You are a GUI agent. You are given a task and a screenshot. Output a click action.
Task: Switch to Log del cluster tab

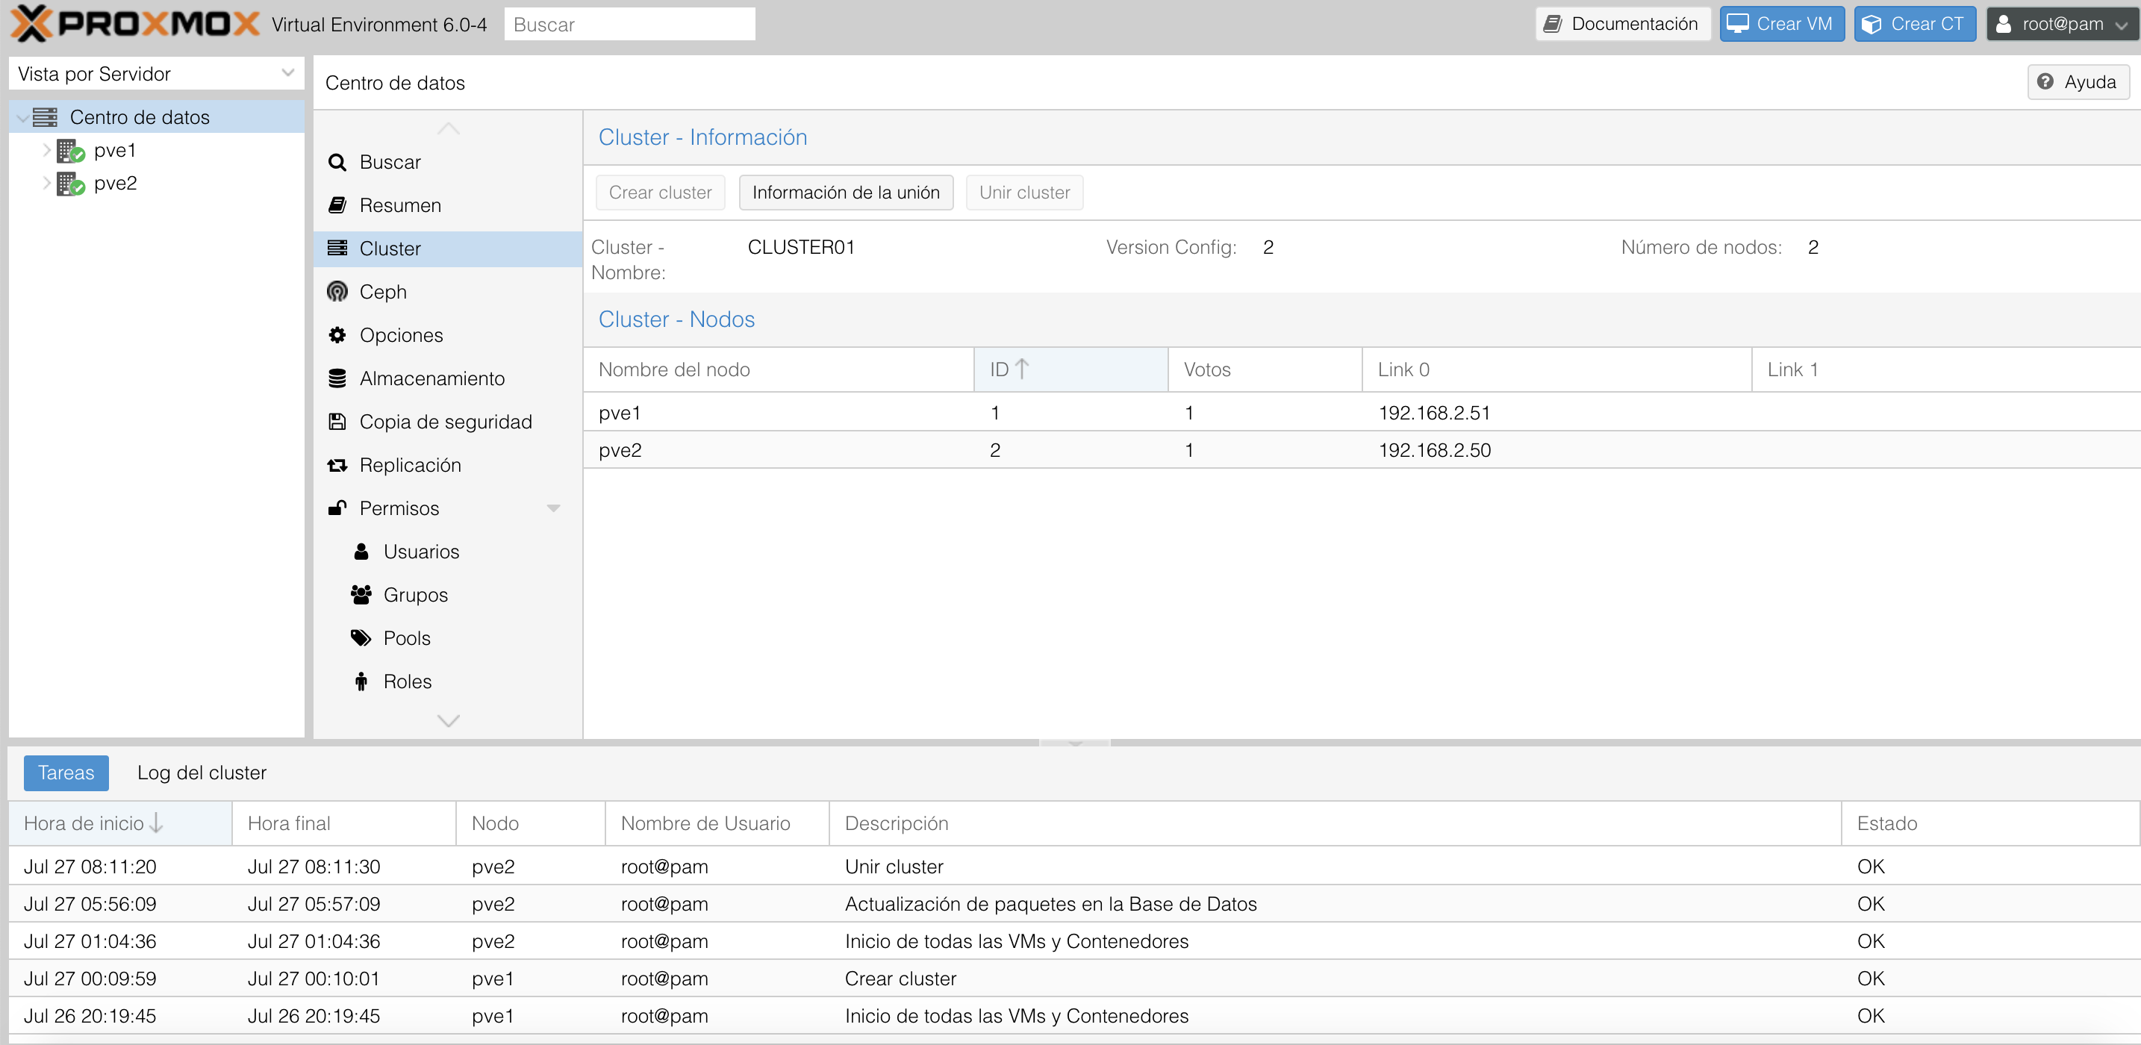pos(202,773)
